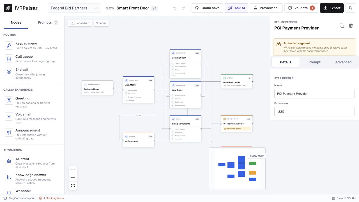The width and height of the screenshot is (359, 202).
Task: Select the Webhook braces icon
Action: click(x=9, y=192)
